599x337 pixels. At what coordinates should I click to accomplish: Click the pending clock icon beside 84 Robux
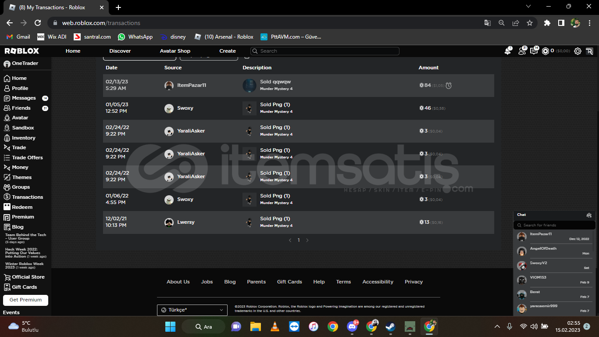[449, 86]
